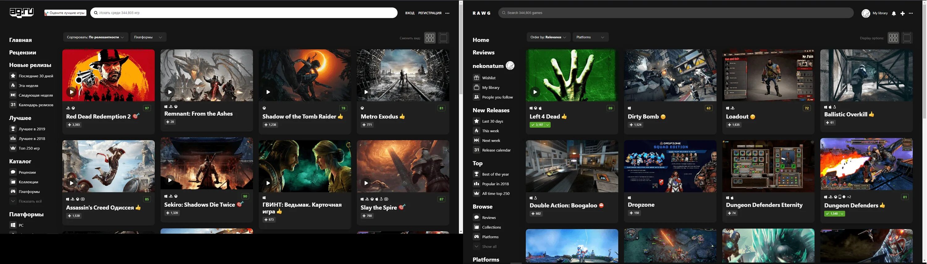Click the Wishlist gift icon in RAWG sidebar
The width and height of the screenshot is (927, 264).
tap(476, 78)
